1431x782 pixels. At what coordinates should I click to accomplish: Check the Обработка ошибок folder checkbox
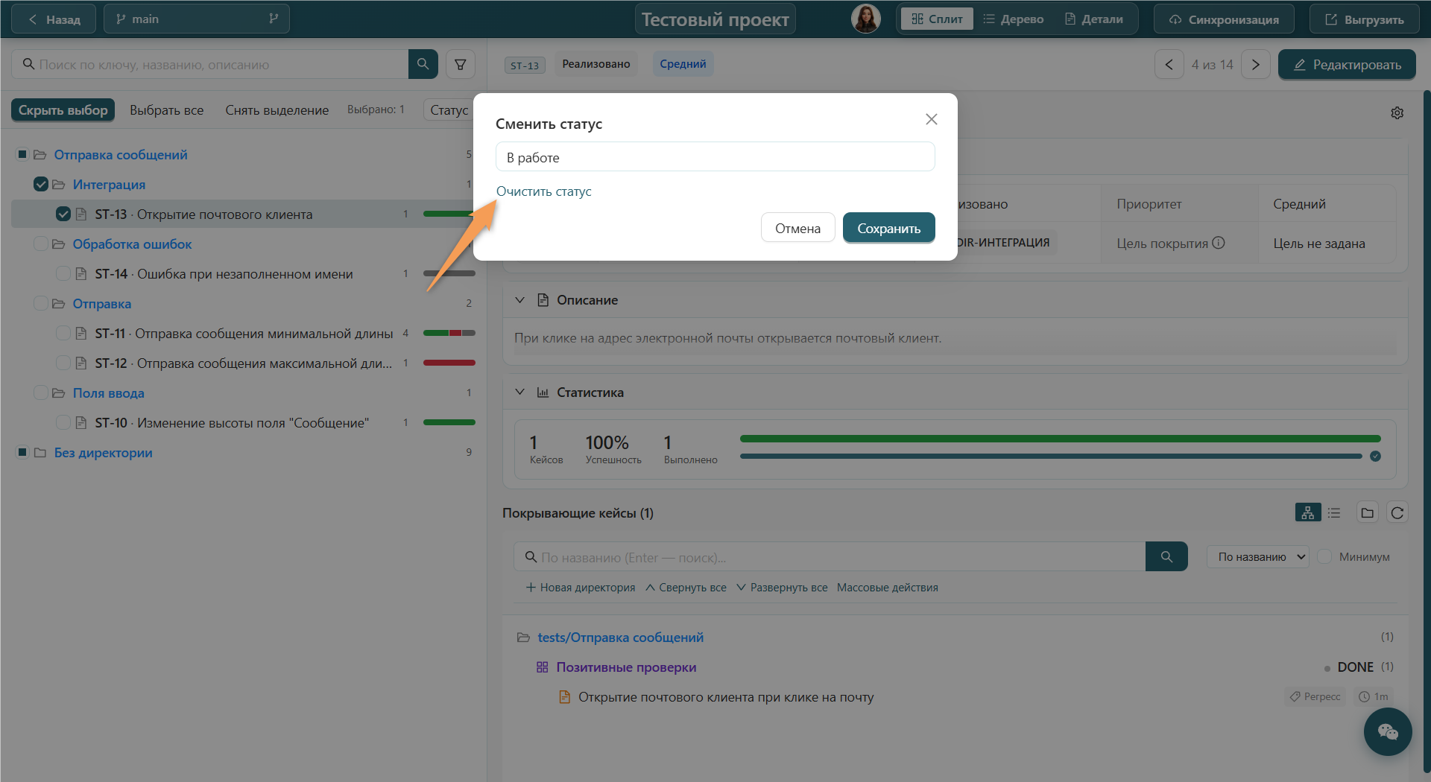click(41, 244)
